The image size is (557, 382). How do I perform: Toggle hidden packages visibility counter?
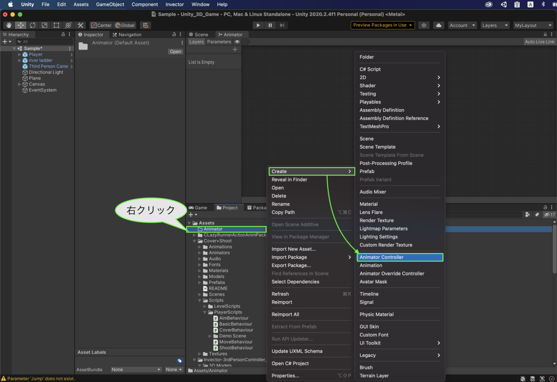coord(550,214)
